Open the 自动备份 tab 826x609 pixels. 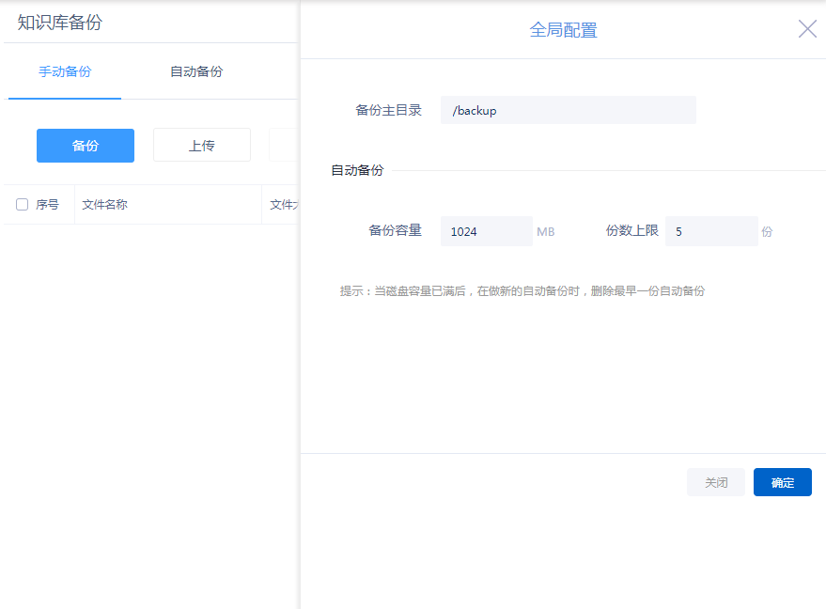click(196, 71)
